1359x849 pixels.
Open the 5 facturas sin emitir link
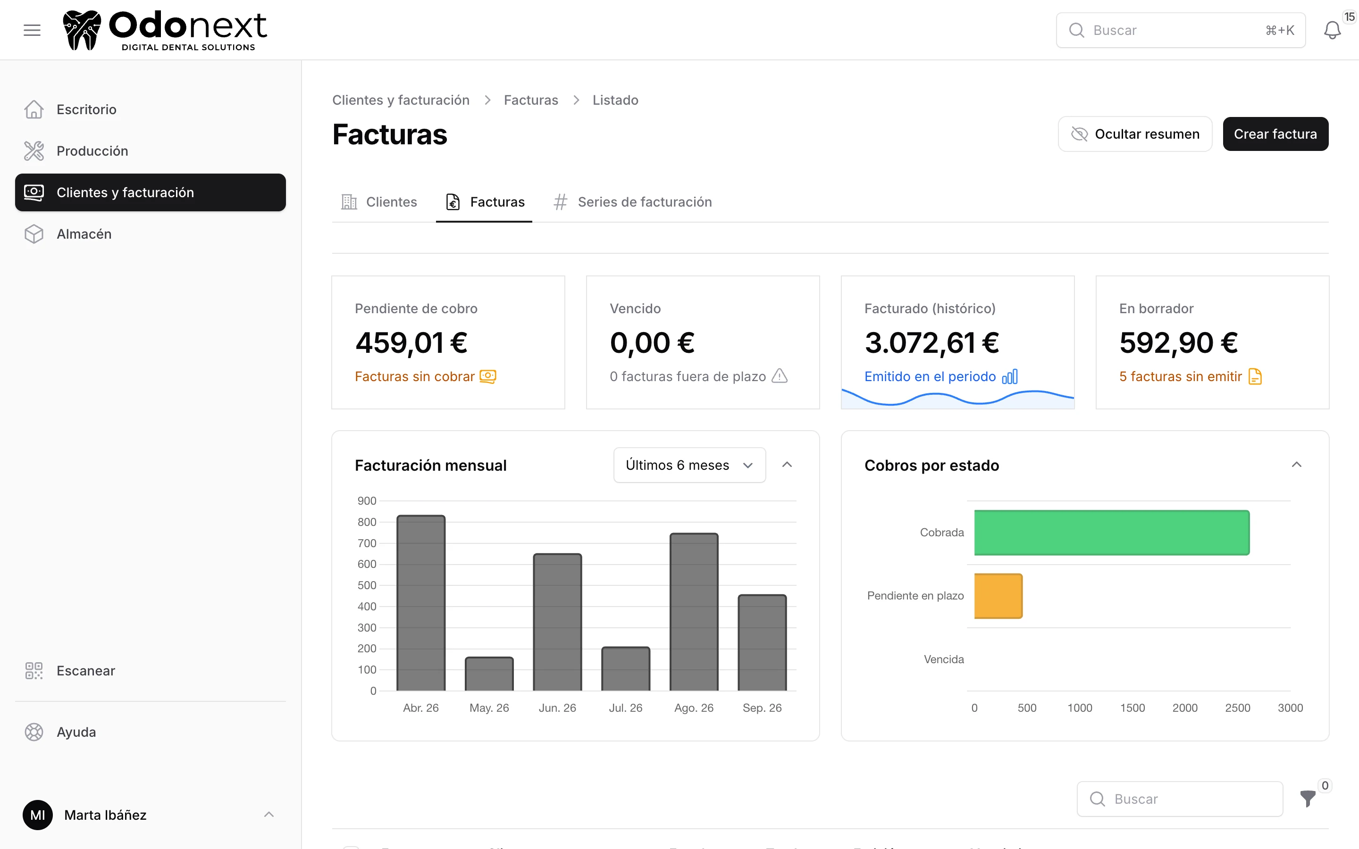tap(1181, 377)
